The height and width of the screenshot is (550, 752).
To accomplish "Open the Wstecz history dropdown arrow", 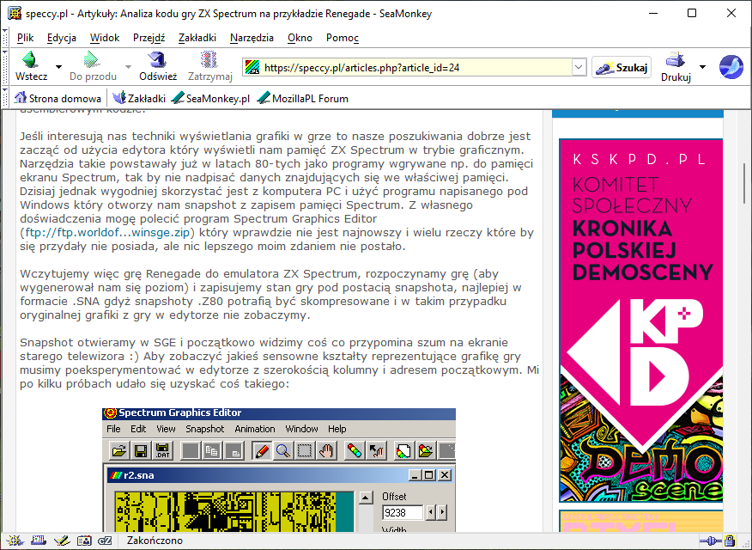I will (x=58, y=67).
